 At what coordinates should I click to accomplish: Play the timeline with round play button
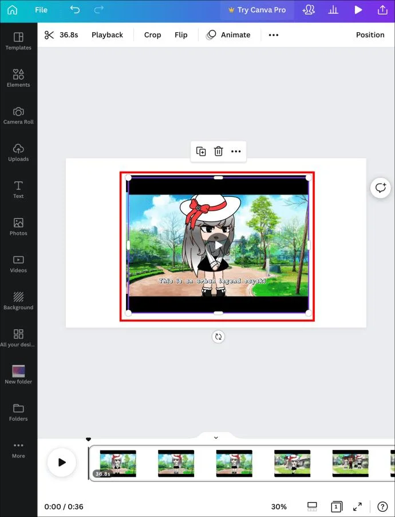(x=62, y=462)
